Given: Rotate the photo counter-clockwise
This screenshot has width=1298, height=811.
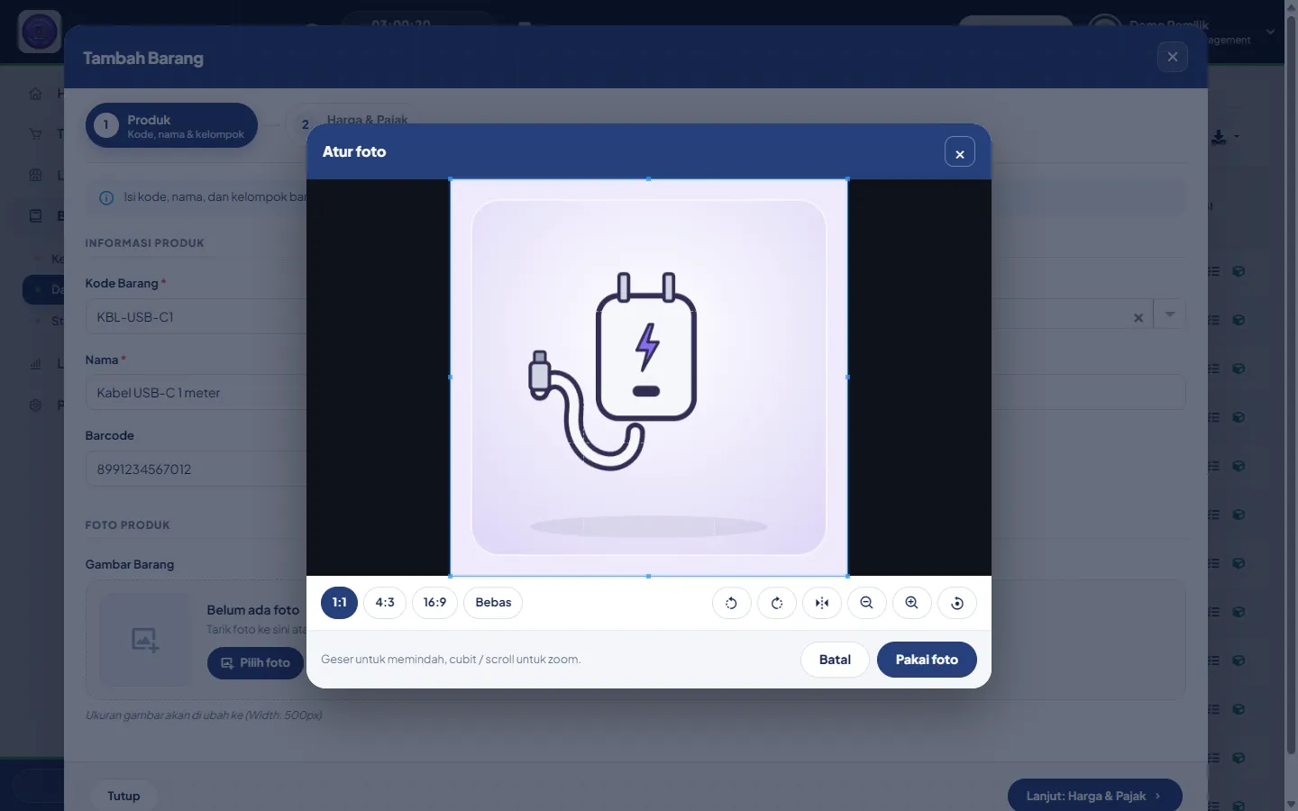Looking at the screenshot, I should click(731, 603).
